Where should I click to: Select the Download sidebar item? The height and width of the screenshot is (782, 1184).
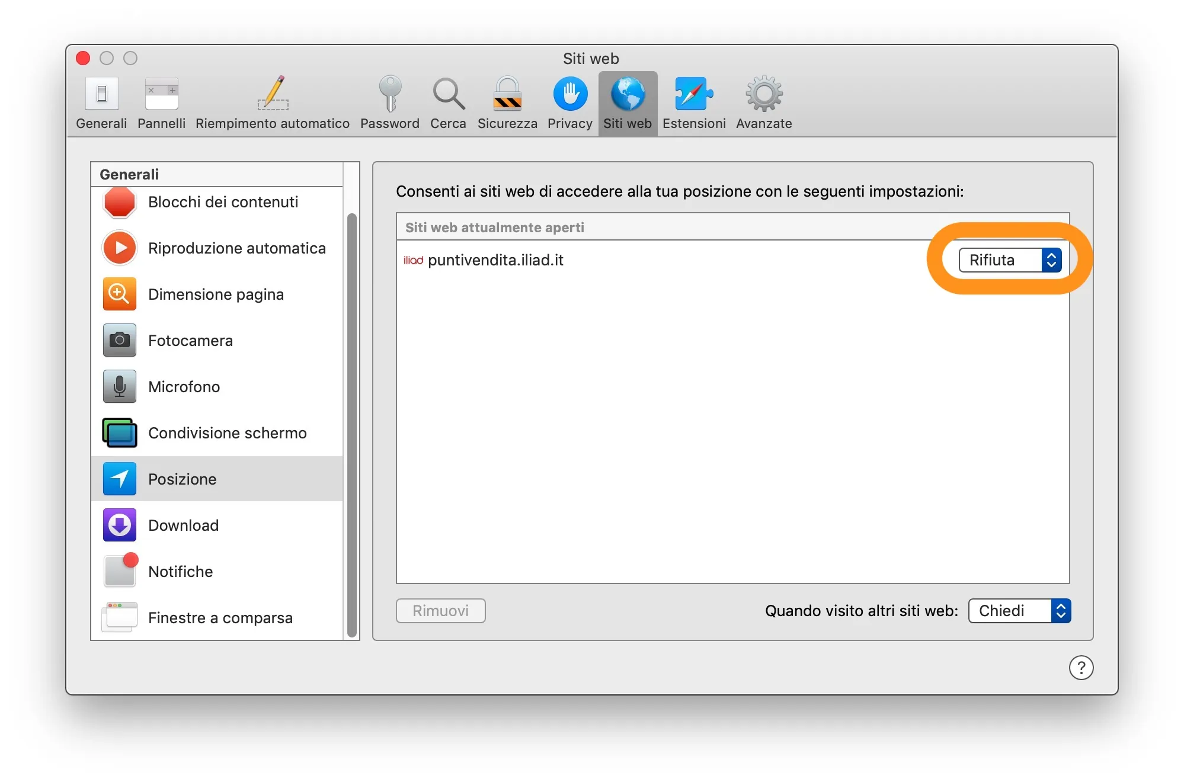(184, 525)
